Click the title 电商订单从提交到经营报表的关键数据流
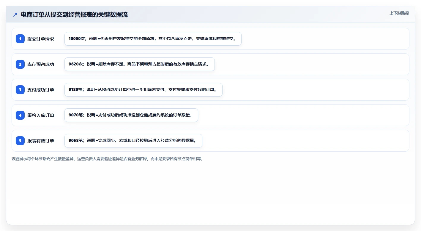This screenshot has width=421, height=231. click(x=74, y=15)
